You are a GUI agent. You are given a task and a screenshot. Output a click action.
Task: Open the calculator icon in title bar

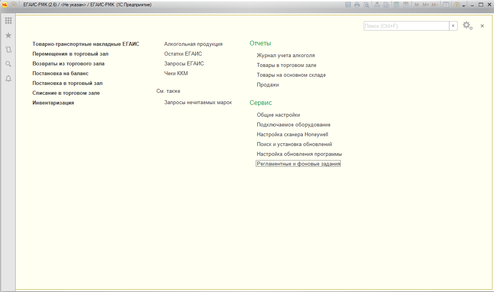396,5
